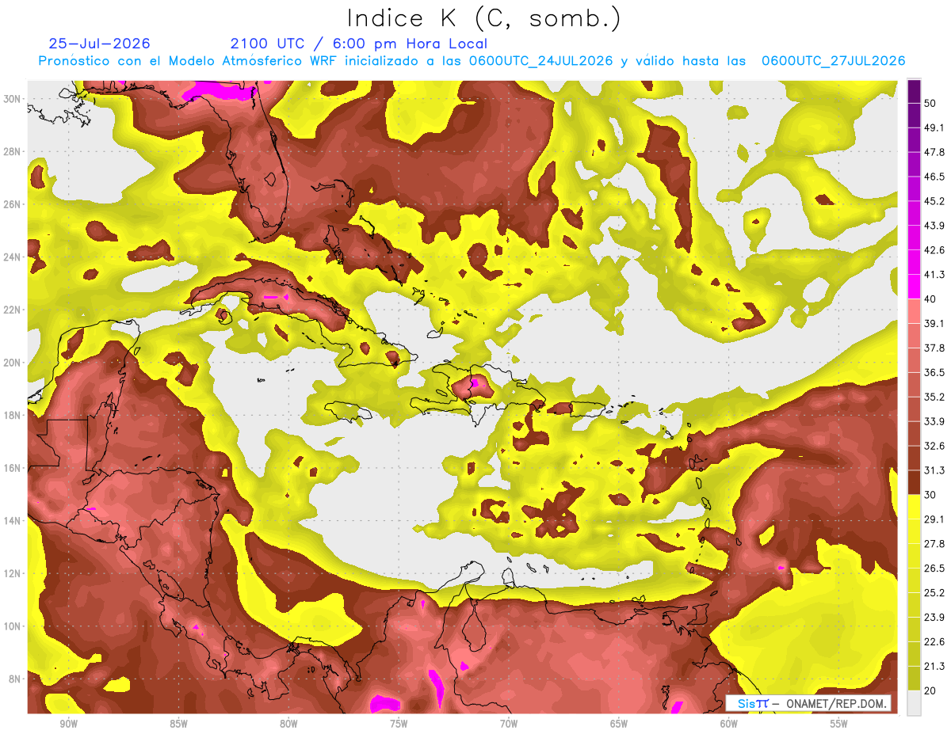Click the latitude label '28N'

(13, 151)
